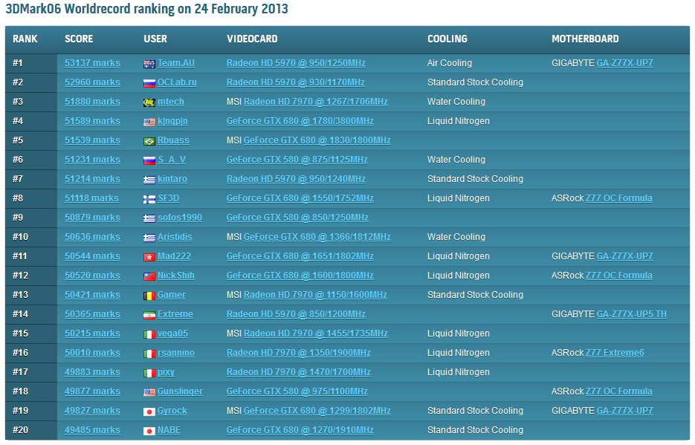Visit the mtech user page
695x445 pixels.
[x=171, y=101]
